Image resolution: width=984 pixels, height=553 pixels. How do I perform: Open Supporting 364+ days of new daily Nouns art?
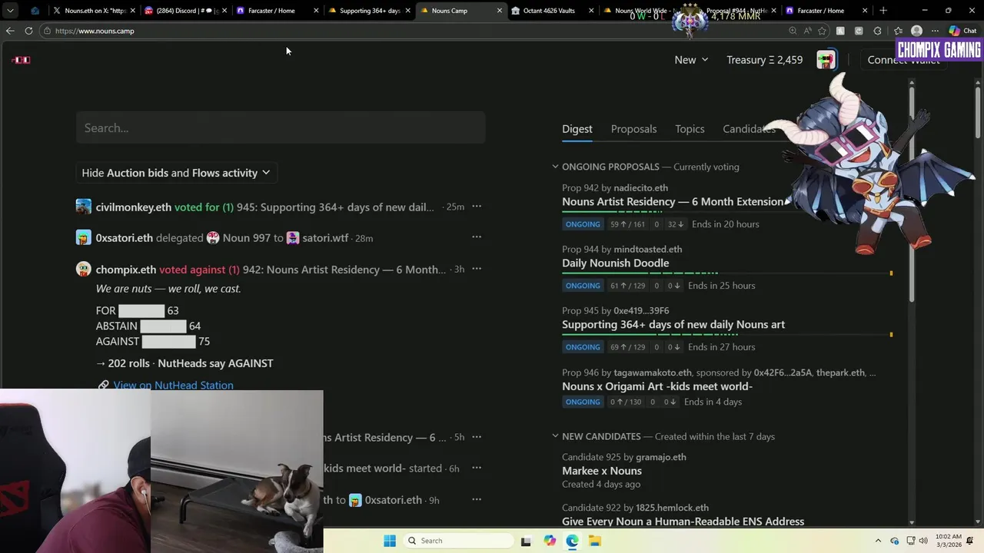click(x=673, y=324)
